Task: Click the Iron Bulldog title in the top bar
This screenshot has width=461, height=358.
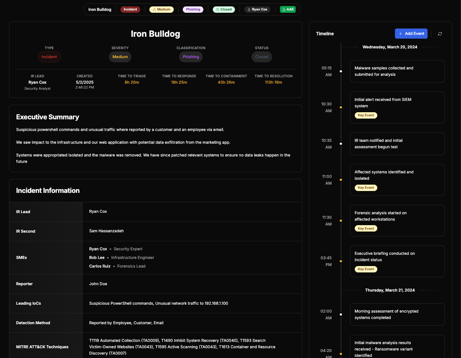Action: (99, 9)
